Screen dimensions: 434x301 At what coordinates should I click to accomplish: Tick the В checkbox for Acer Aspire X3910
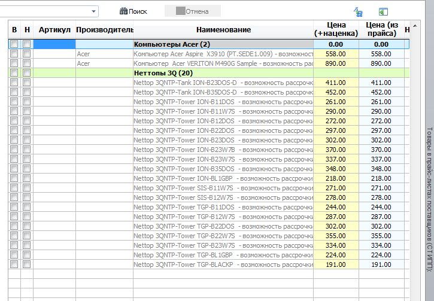[x=14, y=54]
